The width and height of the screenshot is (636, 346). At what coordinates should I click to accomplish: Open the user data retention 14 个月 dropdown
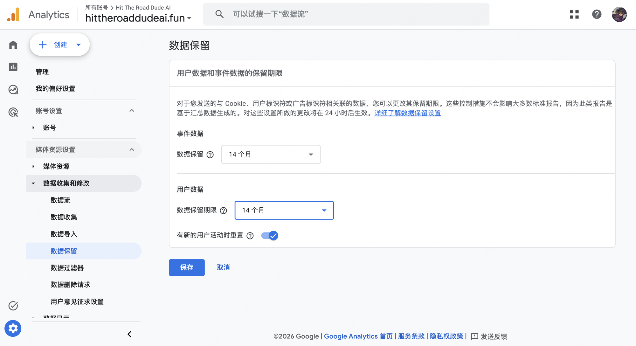coord(284,210)
